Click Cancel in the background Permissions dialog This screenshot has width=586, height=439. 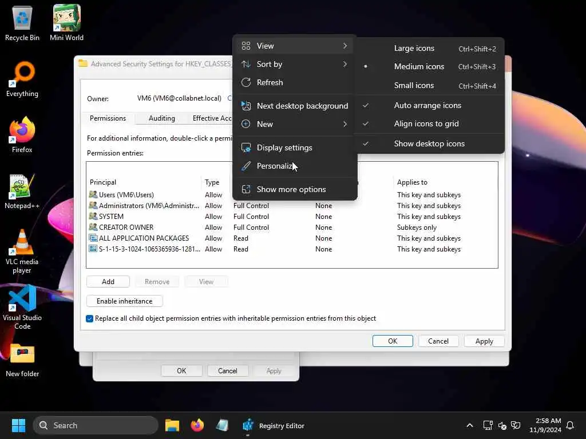pyautogui.click(x=227, y=370)
